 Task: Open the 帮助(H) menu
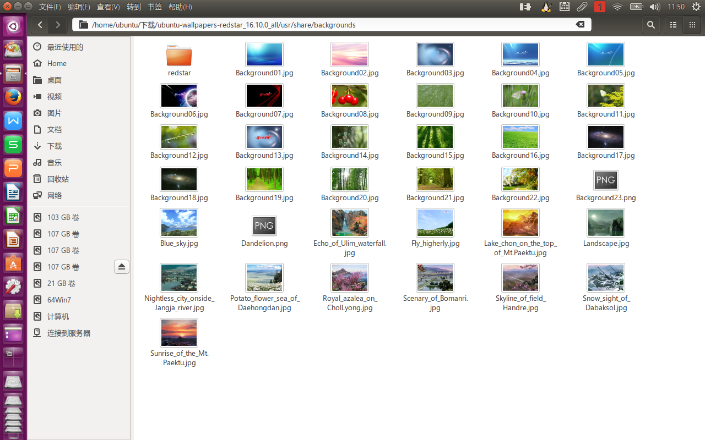point(180,7)
